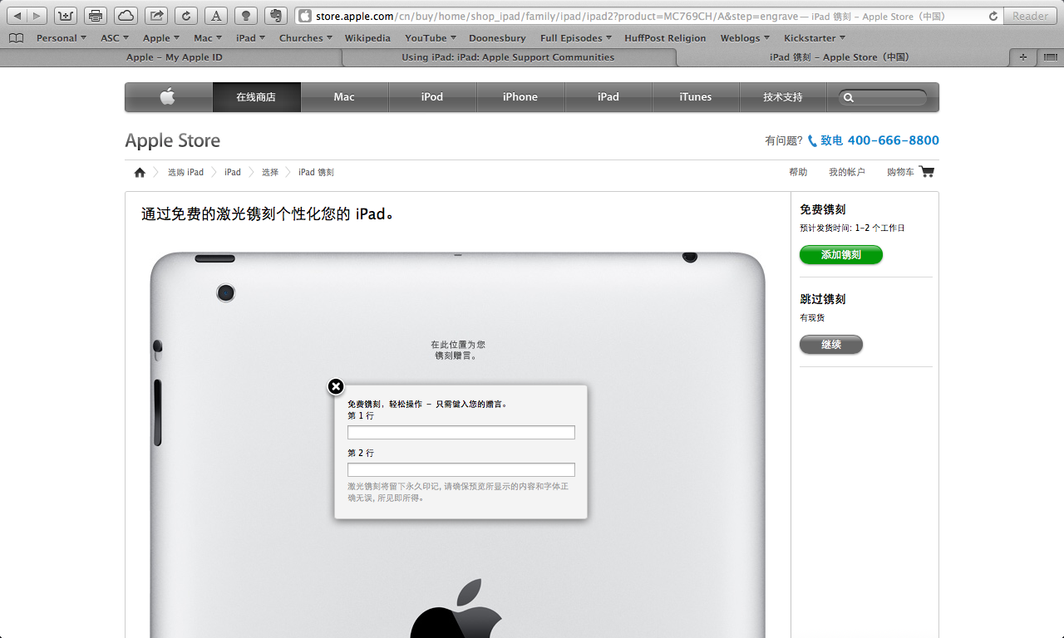Screen dimensions: 1064x638
Task: Open the 在线商店 navigation tab
Action: click(256, 97)
